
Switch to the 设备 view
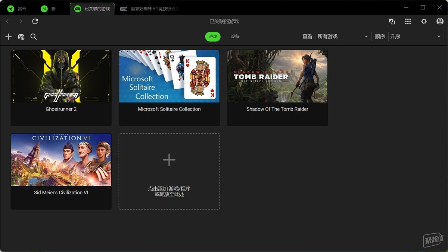pos(235,36)
